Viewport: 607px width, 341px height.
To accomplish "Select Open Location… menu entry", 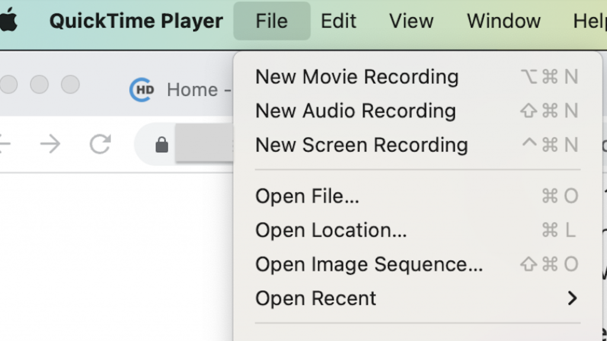I will click(x=417, y=230).
